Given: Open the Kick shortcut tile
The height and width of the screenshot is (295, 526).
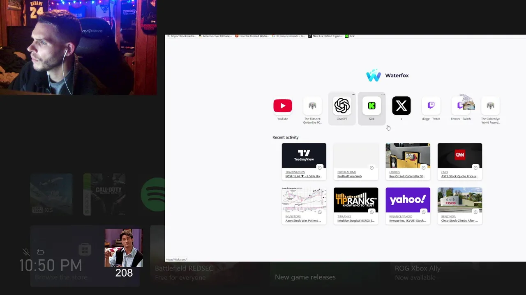Looking at the screenshot, I should pyautogui.click(x=371, y=106).
